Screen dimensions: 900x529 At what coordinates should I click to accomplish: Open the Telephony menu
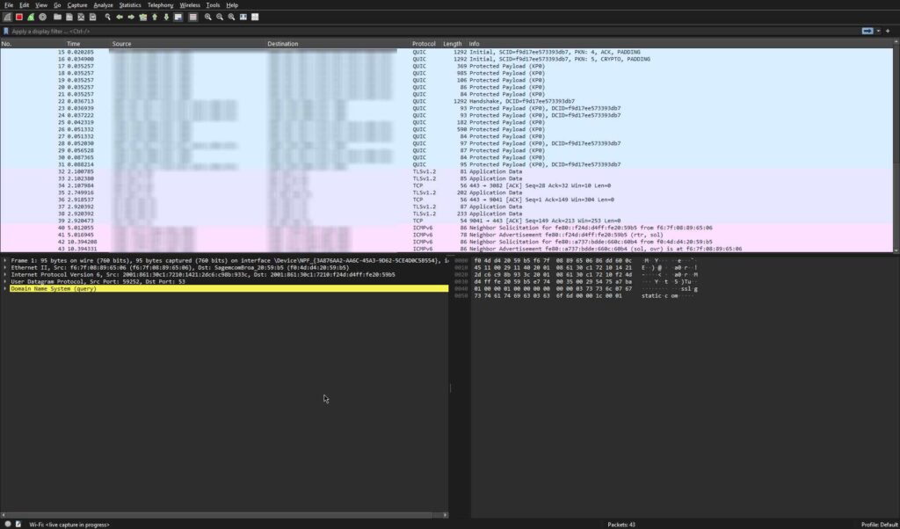(x=160, y=5)
